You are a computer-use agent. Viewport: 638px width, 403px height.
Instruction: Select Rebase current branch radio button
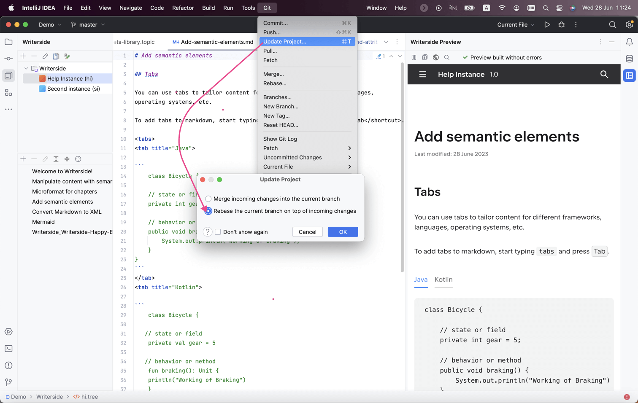click(208, 211)
